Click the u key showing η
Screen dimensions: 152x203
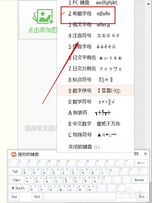[x=85, y=172]
